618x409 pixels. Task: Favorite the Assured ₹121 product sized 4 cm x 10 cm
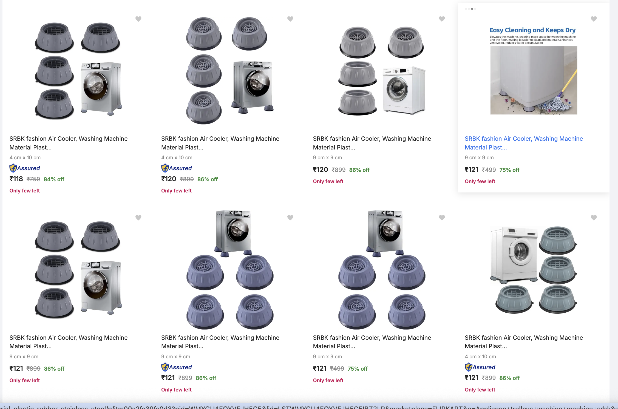594,218
